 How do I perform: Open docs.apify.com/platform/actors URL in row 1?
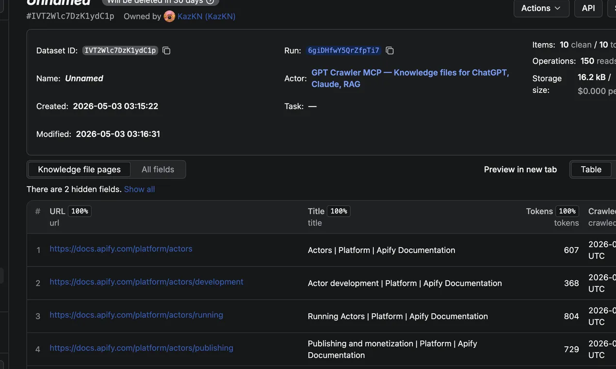[x=121, y=249]
